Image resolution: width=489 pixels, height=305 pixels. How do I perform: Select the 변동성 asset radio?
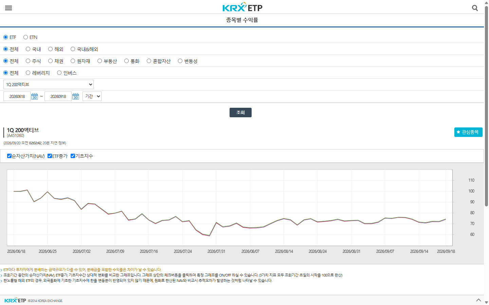(x=180, y=61)
